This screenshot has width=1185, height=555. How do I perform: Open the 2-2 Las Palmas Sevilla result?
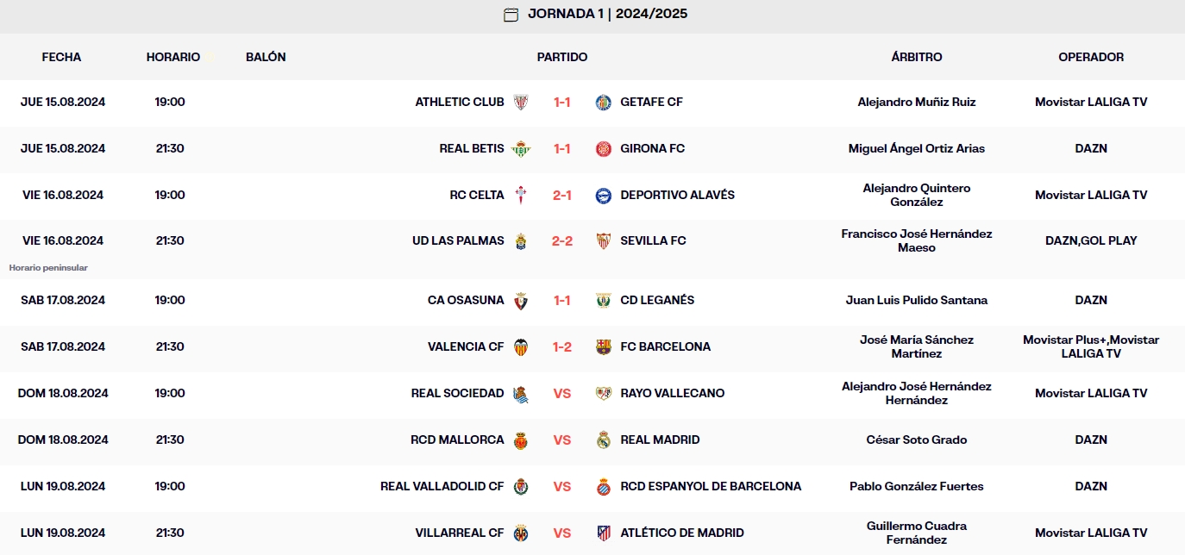click(x=562, y=240)
